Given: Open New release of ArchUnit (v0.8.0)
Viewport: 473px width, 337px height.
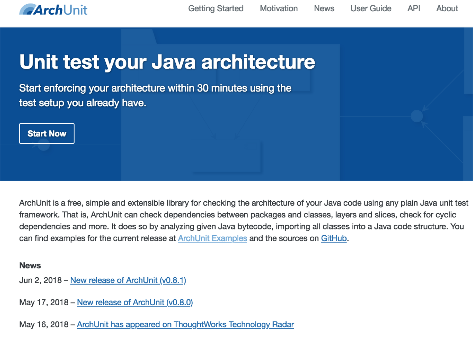Looking at the screenshot, I should click(135, 302).
